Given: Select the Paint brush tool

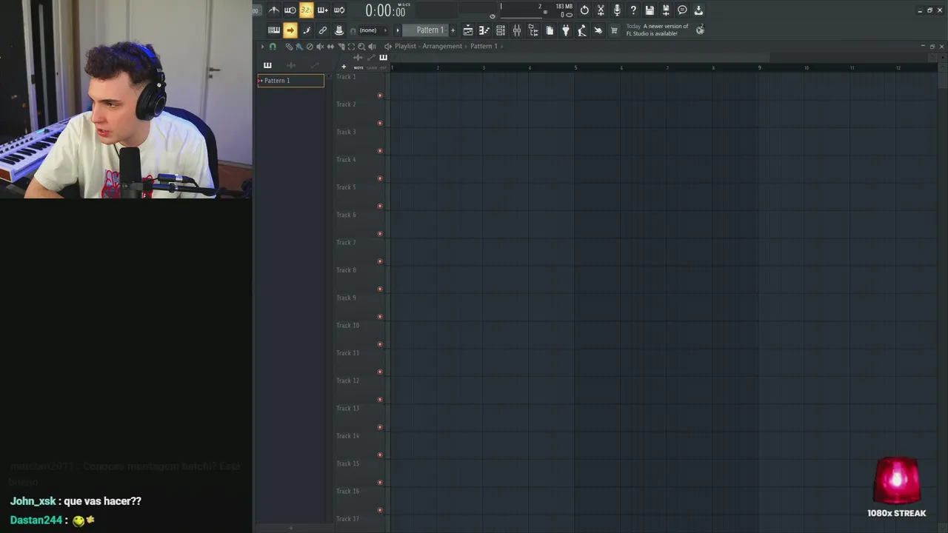Looking at the screenshot, I should 299,47.
